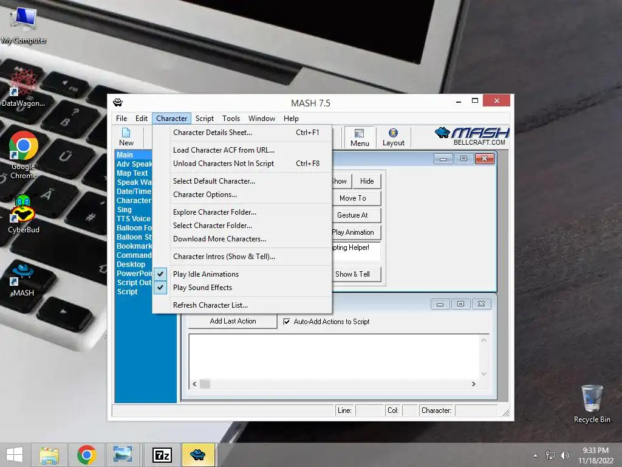Viewport: 622px width, 467px height.
Task: Open the photo viewer taskbar icon
Action: [x=123, y=455]
